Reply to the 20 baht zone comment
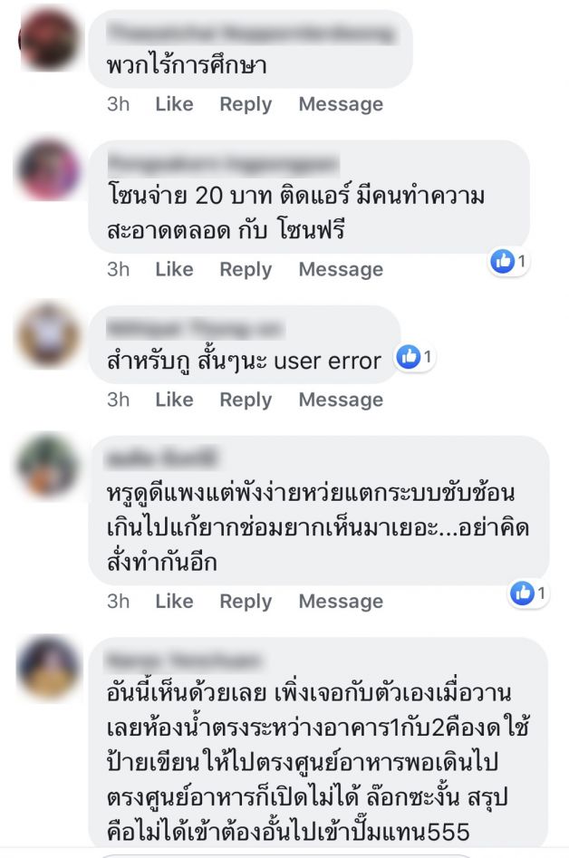This screenshot has height=858, width=569. (246, 269)
